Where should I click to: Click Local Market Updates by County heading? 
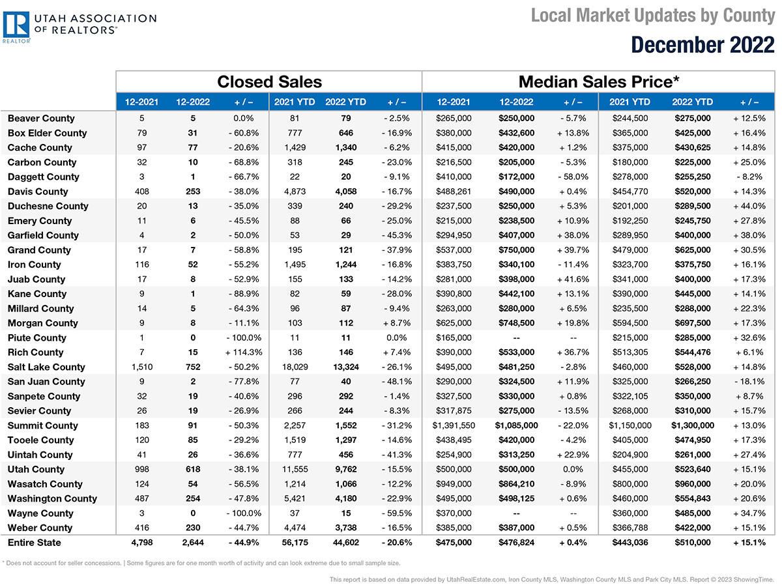653,15
